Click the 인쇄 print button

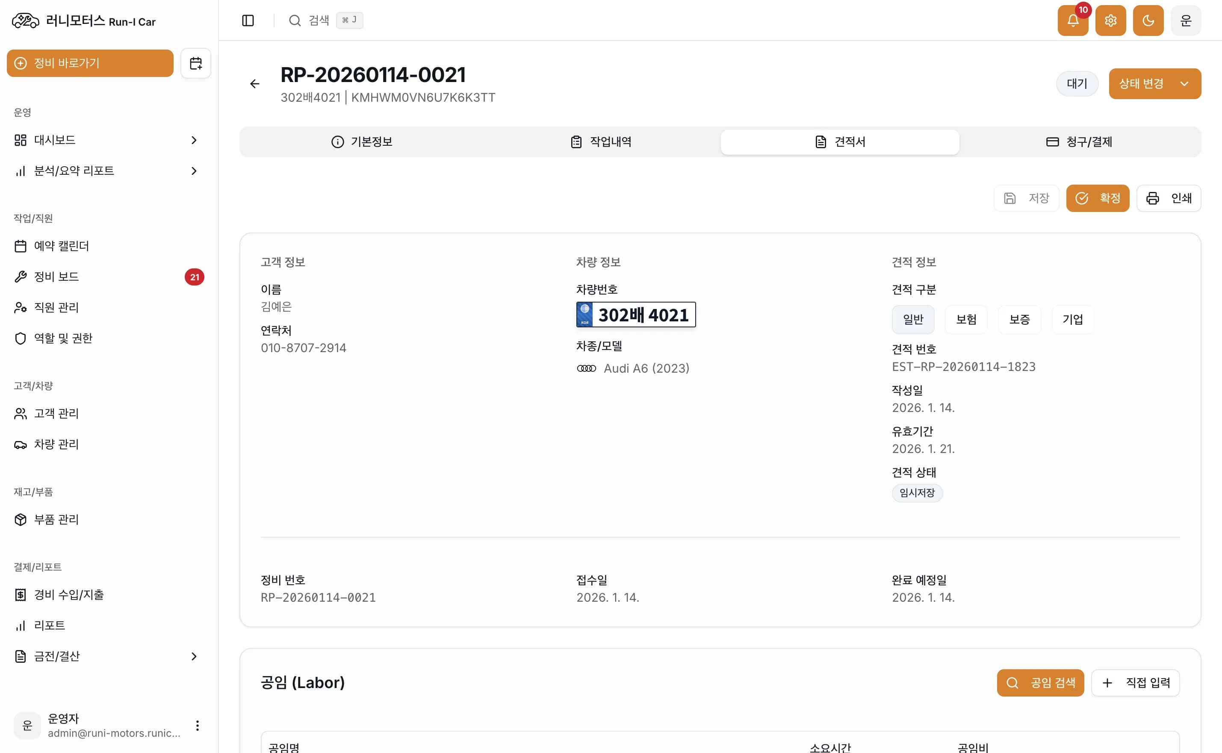click(x=1168, y=198)
